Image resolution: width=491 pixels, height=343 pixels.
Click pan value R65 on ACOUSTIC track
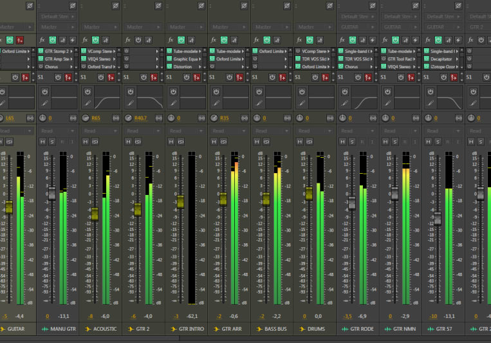point(96,118)
